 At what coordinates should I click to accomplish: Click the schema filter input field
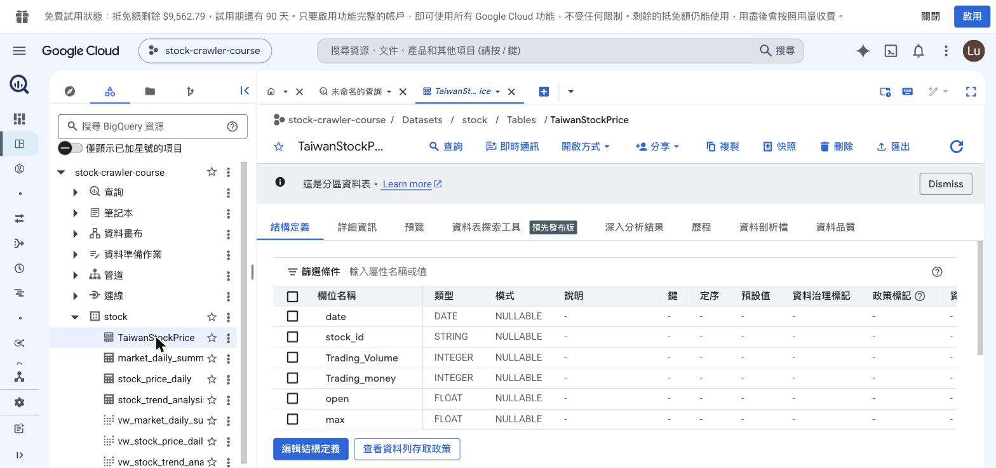635,272
